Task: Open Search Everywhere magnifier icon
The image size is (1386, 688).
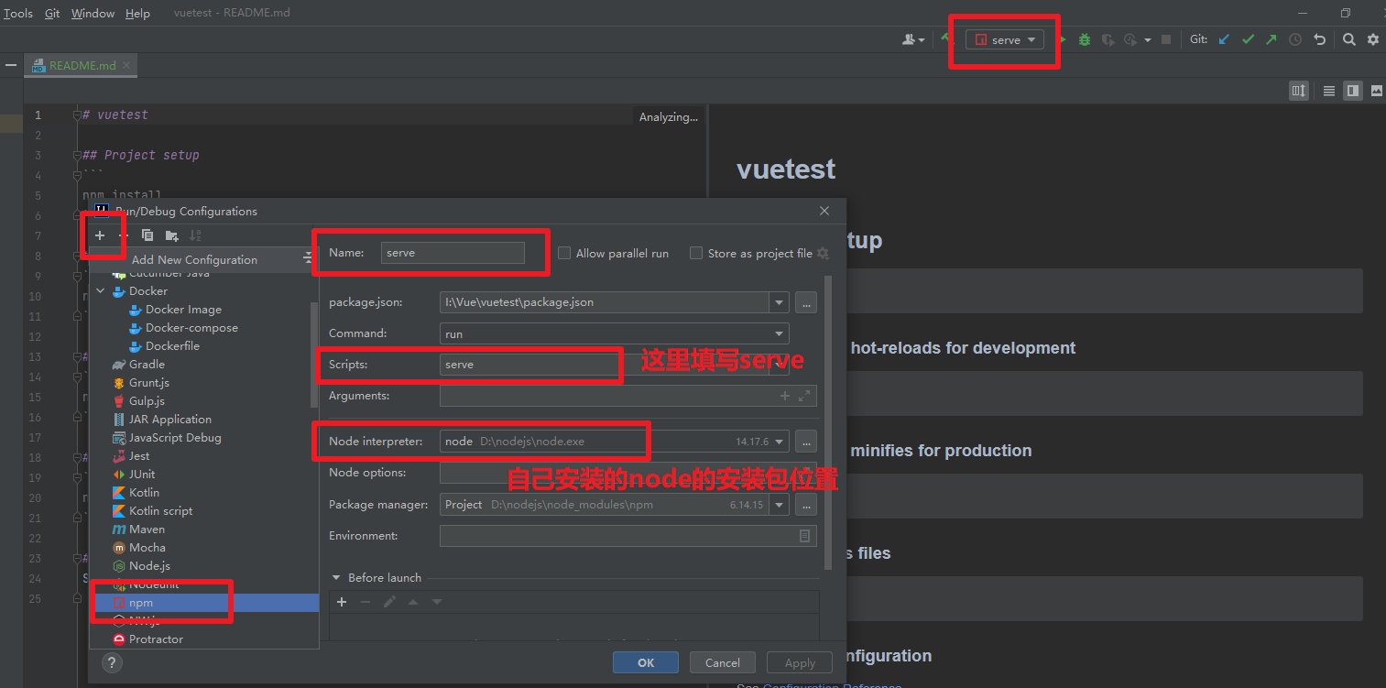Action: pyautogui.click(x=1349, y=39)
